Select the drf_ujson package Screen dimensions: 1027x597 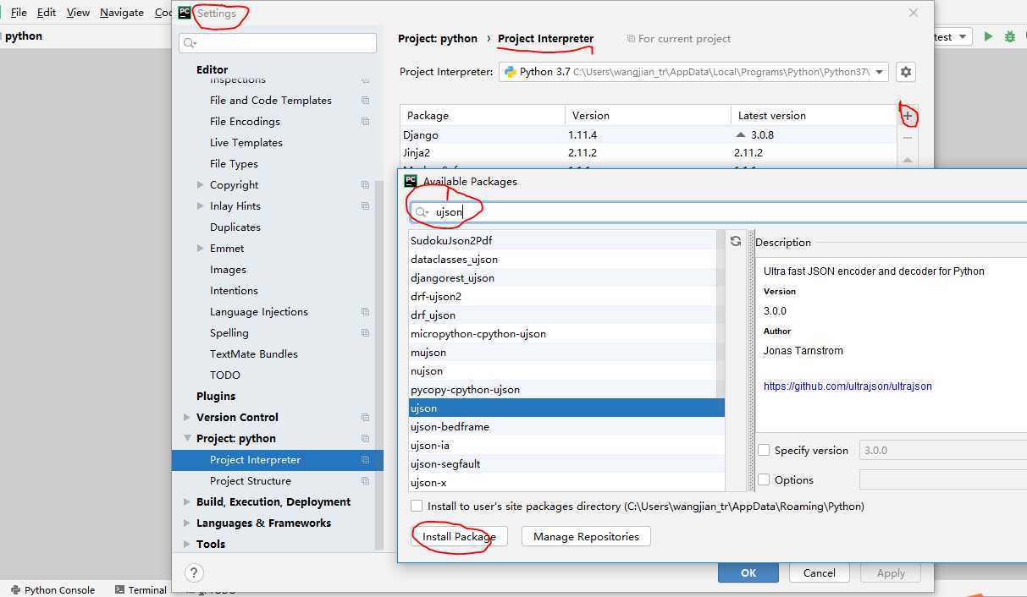tap(566, 315)
